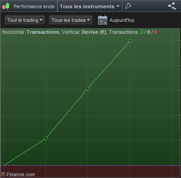
Task: Click the Transactions horizontal axis label
Action: click(x=43, y=32)
